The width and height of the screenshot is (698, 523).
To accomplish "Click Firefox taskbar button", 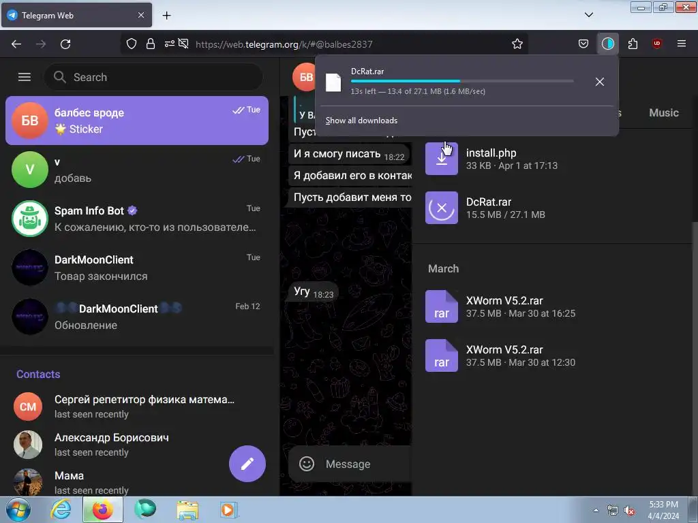I will 103,509.
